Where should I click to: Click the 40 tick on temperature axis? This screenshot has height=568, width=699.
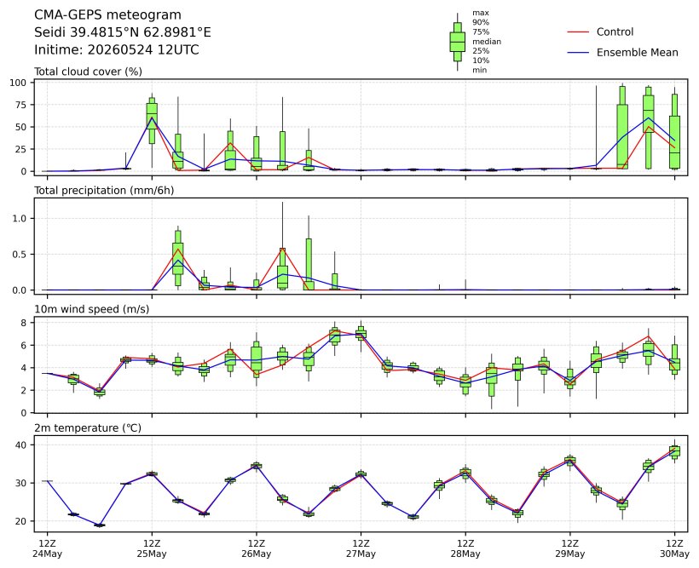pyautogui.click(x=22, y=445)
